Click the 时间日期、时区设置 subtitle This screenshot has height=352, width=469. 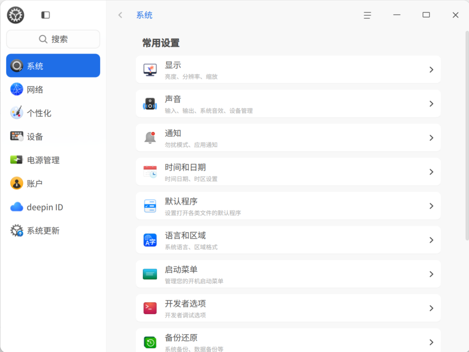[x=191, y=179]
